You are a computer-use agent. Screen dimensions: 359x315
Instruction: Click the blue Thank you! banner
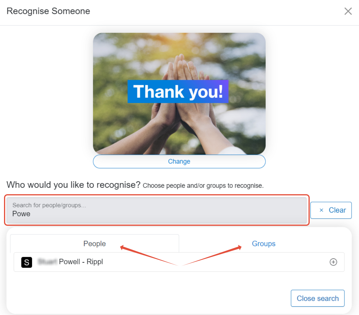pos(178,92)
